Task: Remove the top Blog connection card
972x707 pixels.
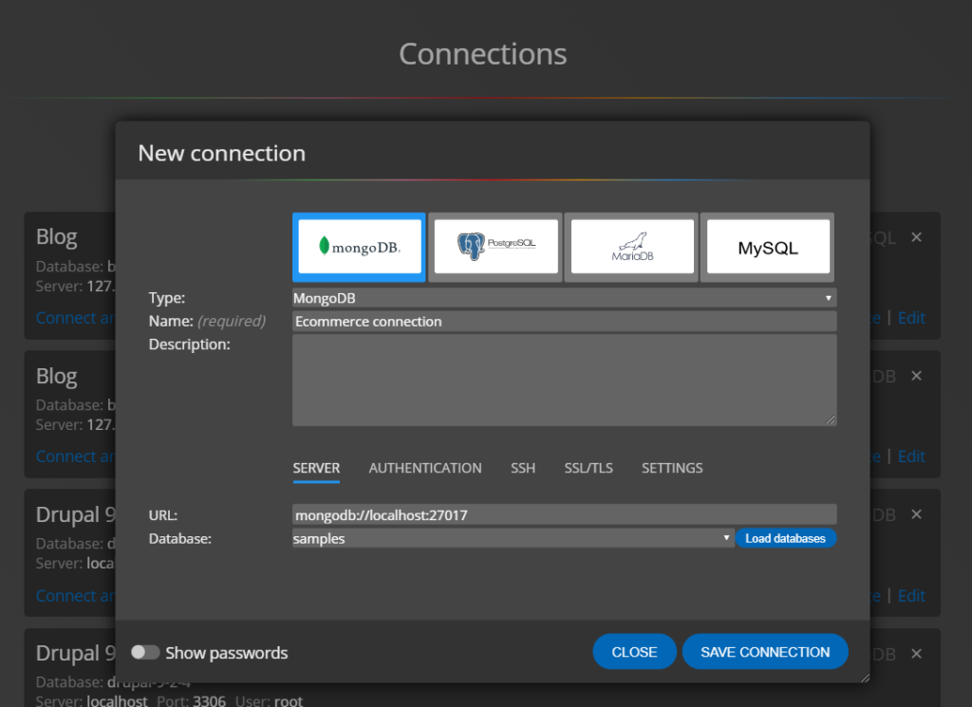Action: [x=916, y=237]
